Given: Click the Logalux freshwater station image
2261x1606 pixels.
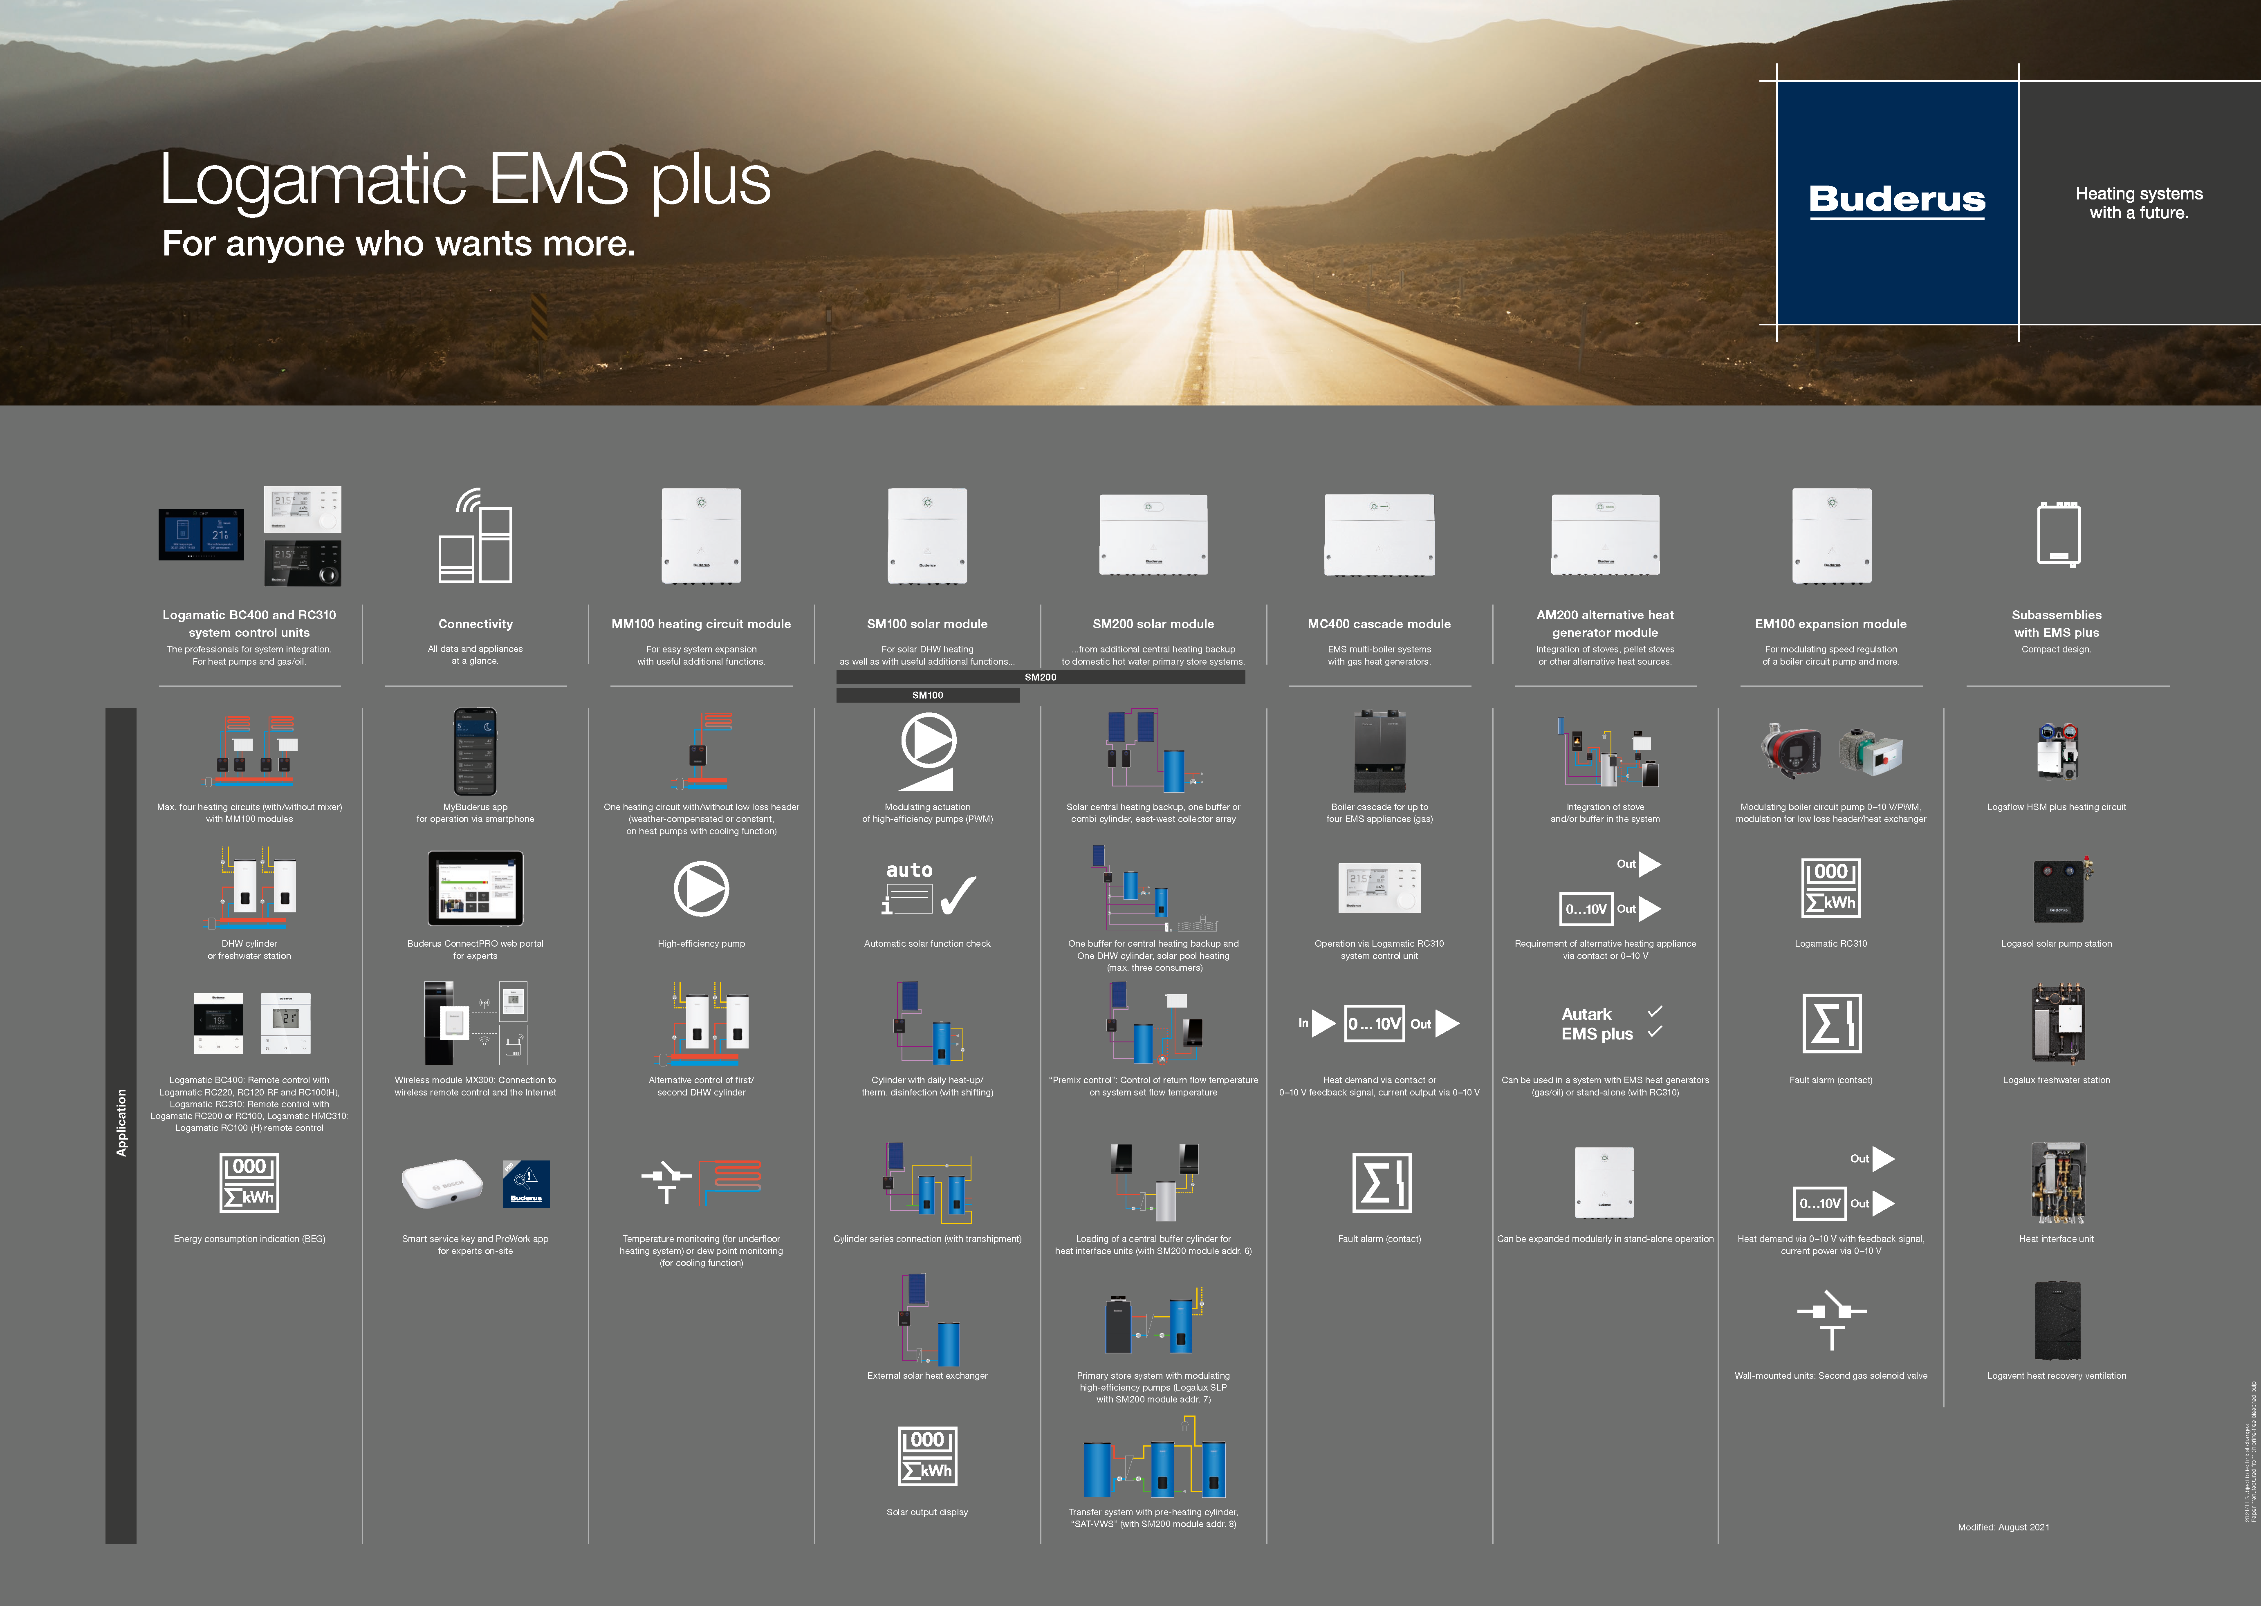Looking at the screenshot, I should 2058,1024.
